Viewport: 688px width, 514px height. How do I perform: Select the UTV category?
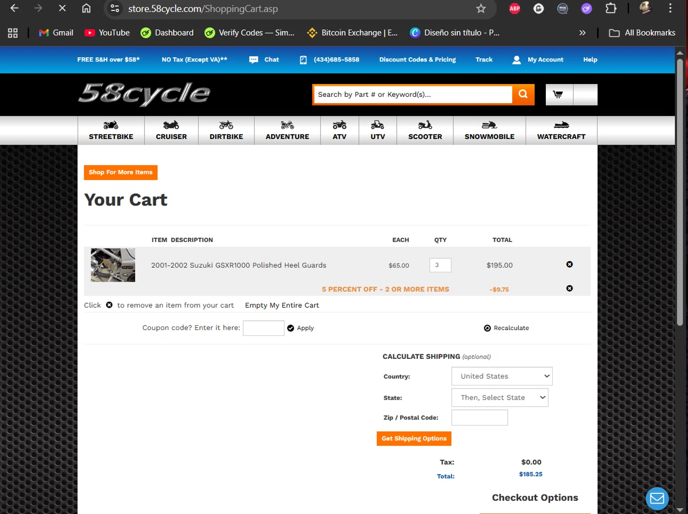tap(378, 130)
